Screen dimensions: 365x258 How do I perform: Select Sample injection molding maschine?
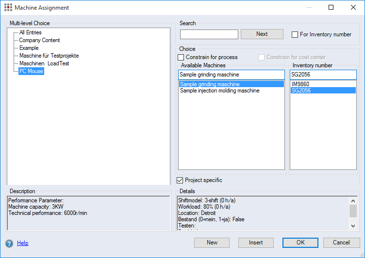point(219,91)
